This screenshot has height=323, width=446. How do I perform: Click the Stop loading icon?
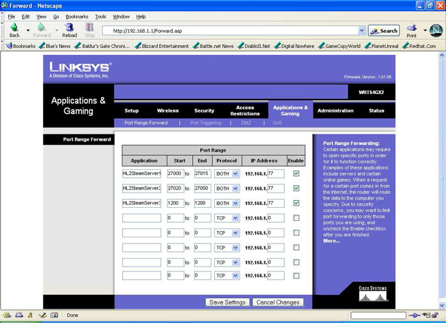tap(89, 27)
